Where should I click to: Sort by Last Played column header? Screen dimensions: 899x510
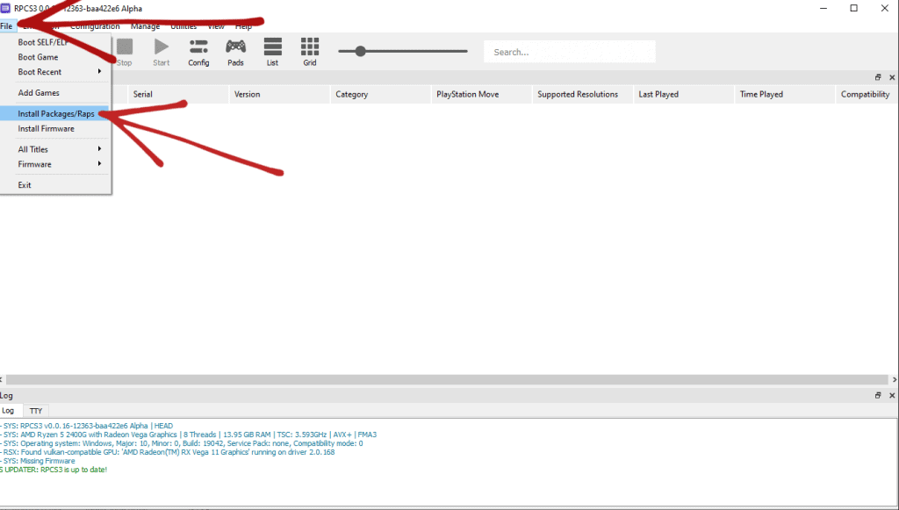658,94
